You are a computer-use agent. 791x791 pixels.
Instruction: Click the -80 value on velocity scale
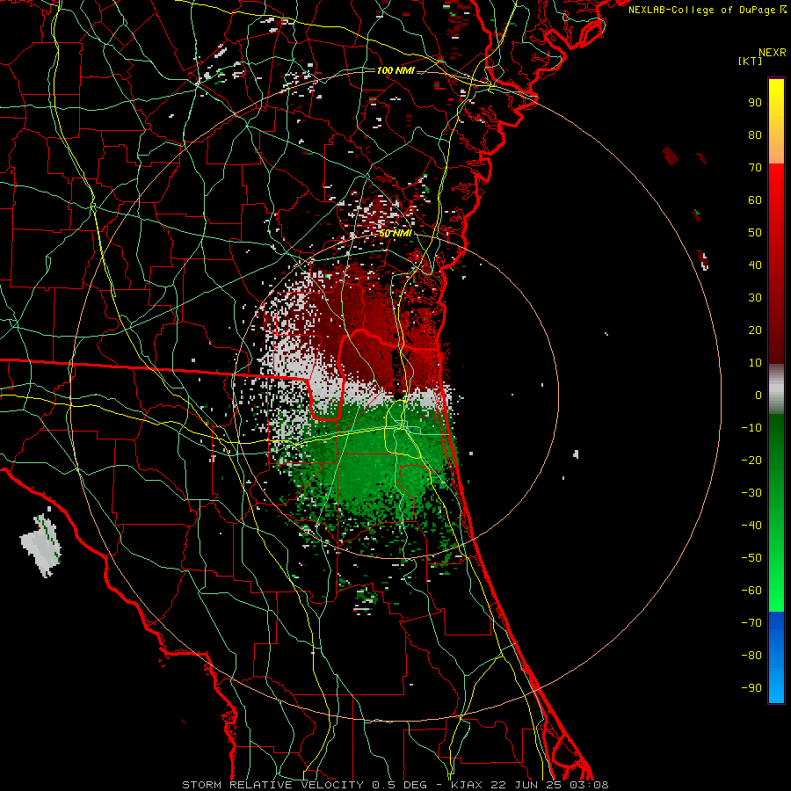tap(751, 656)
